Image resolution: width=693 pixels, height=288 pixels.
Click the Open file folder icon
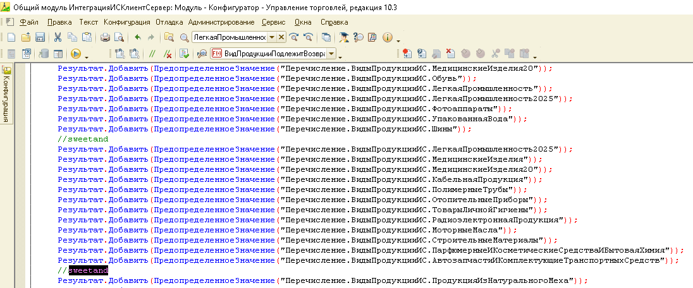26,37
